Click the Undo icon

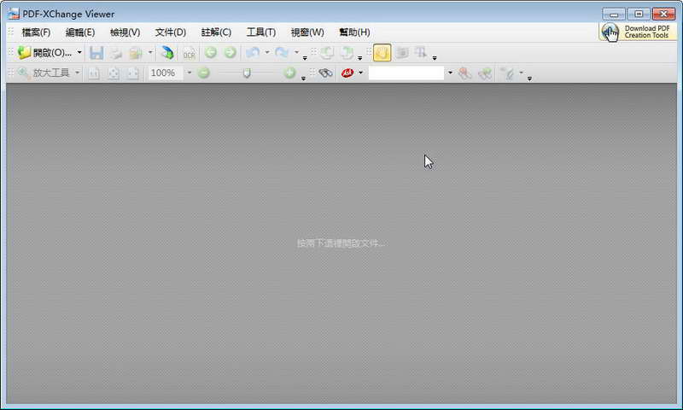(252, 53)
